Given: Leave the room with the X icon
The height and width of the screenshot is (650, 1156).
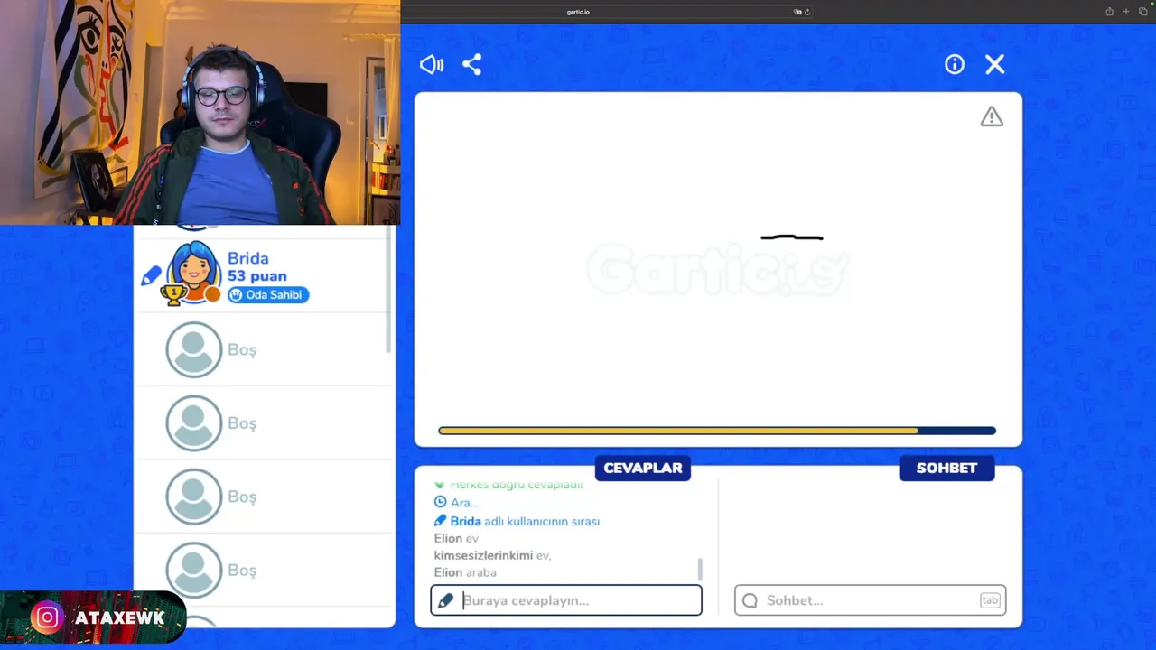Looking at the screenshot, I should [x=995, y=64].
